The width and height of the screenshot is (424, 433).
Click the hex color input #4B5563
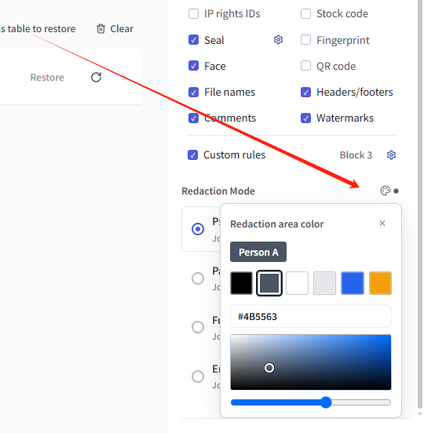(311, 316)
